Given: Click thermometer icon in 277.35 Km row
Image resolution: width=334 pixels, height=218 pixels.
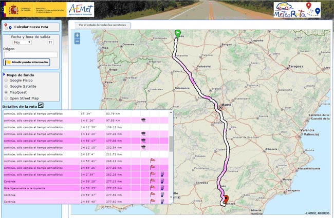Looking at the screenshot, I should (x=162, y=188).
